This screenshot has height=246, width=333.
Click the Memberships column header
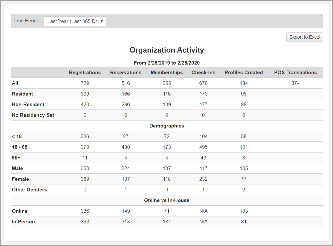167,73
